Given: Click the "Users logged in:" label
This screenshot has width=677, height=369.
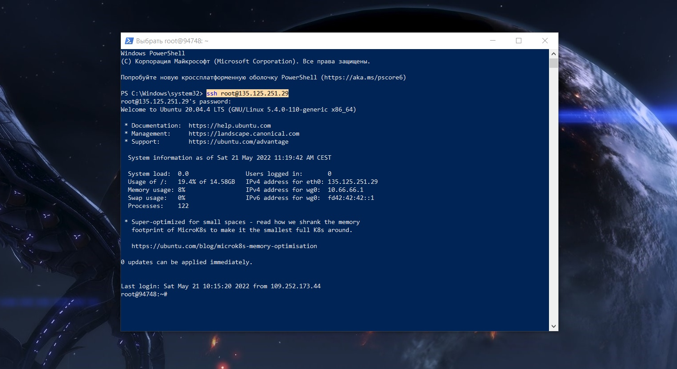Looking at the screenshot, I should tap(274, 174).
